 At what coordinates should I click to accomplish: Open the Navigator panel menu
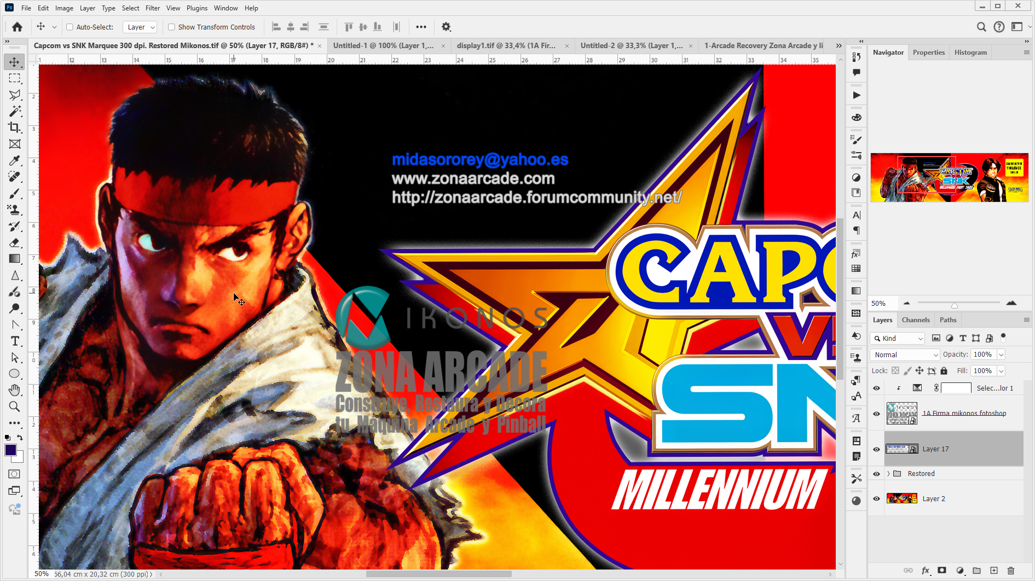[x=1026, y=53]
